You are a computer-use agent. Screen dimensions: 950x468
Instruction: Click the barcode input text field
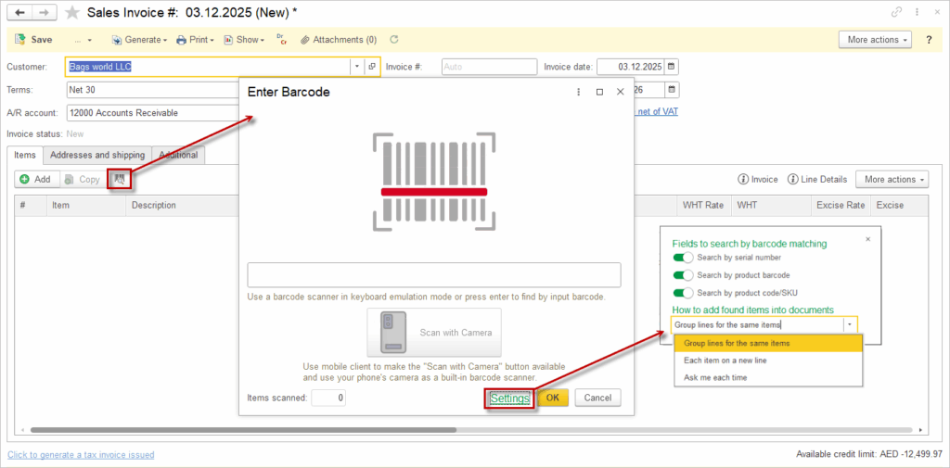[433, 275]
